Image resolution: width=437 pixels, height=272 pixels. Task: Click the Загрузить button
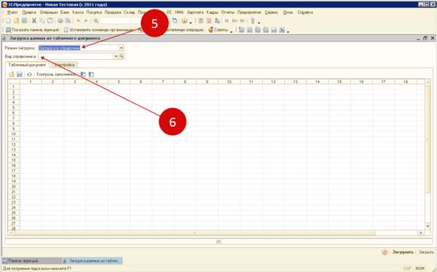pos(403,252)
